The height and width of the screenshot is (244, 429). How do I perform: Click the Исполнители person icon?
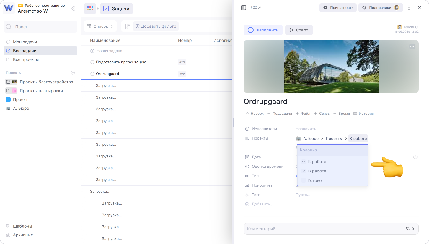click(247, 129)
